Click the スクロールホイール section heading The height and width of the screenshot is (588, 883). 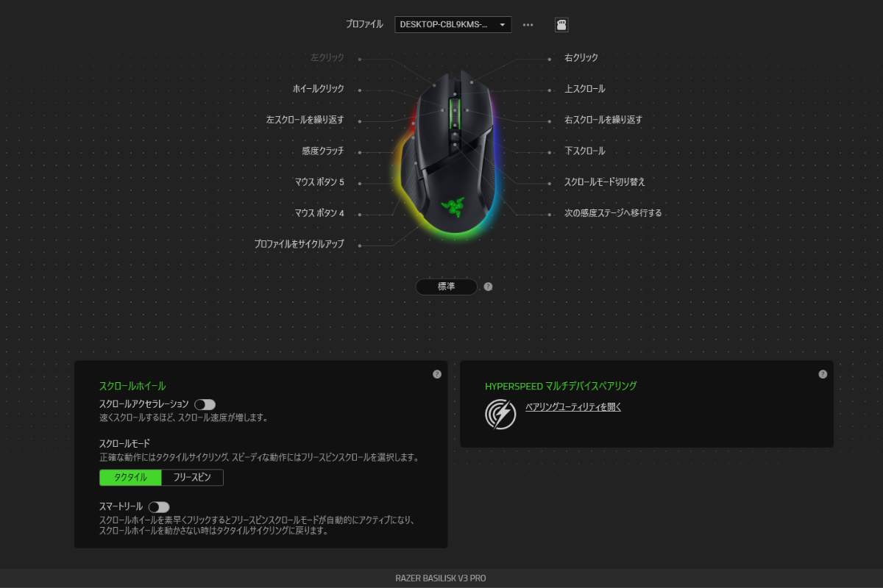pos(132,386)
